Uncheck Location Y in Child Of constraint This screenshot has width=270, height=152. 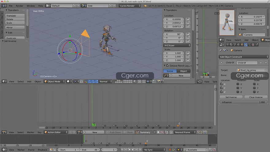pos(222,88)
